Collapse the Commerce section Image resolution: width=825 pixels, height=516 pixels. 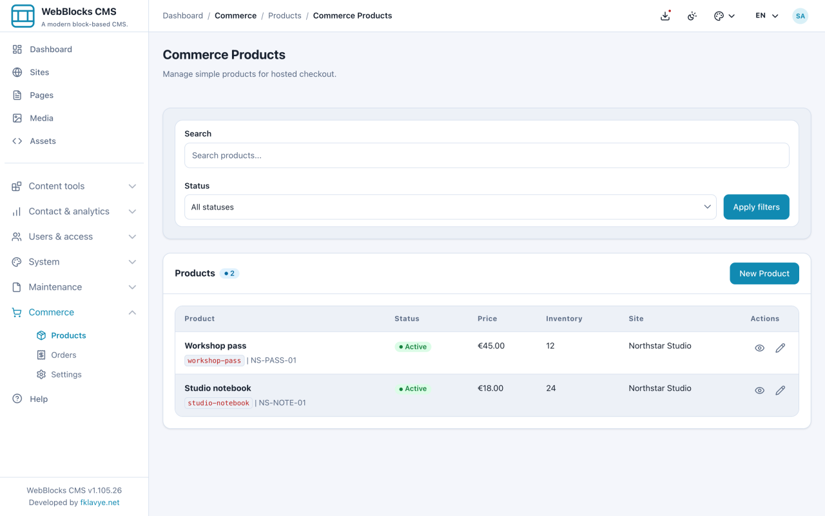click(x=74, y=312)
